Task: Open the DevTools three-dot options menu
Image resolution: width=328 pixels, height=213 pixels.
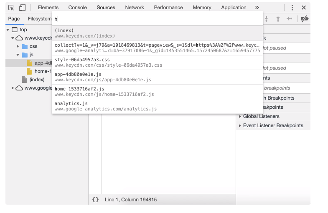Action: [x=292, y=8]
